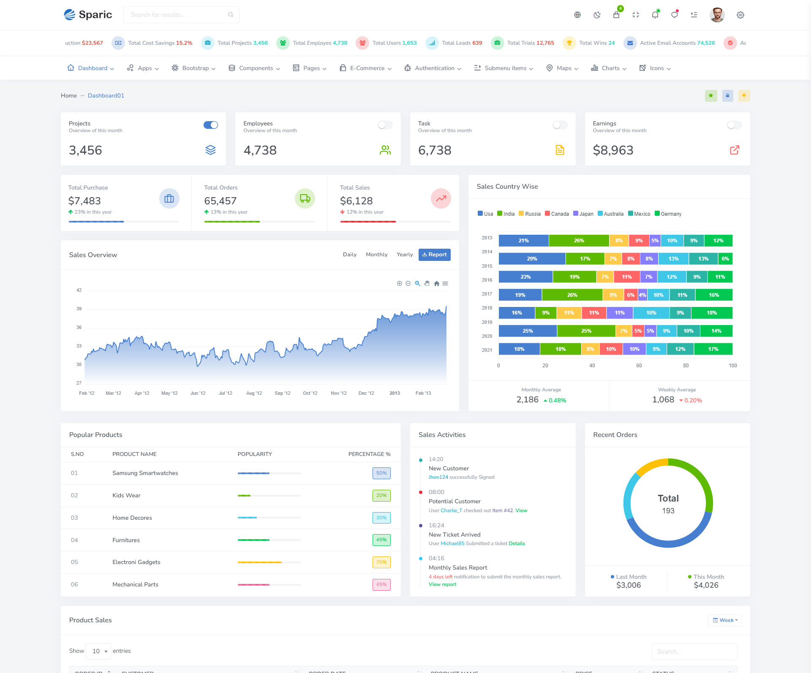Switch Sales Overview to Monthly
The width and height of the screenshot is (811, 673).
pyautogui.click(x=376, y=254)
